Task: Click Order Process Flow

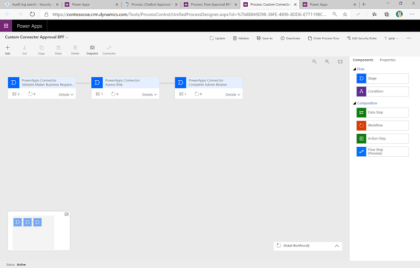Action: click(323, 38)
